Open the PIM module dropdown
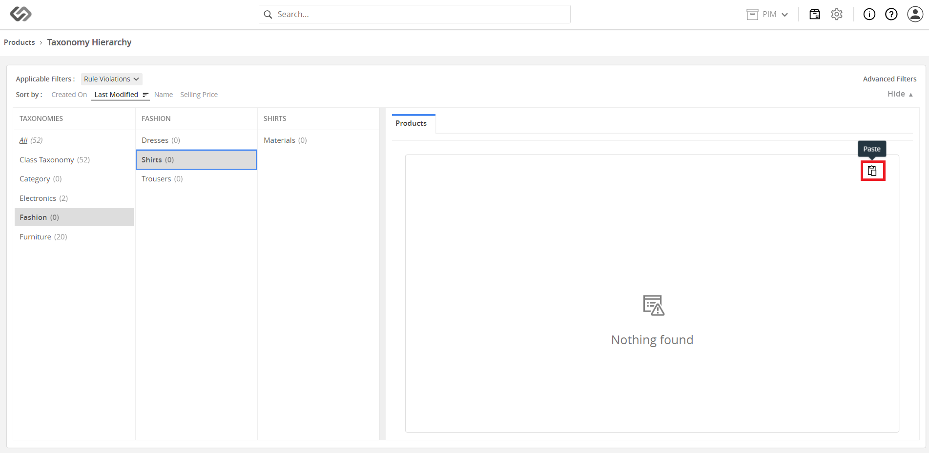 tap(767, 14)
